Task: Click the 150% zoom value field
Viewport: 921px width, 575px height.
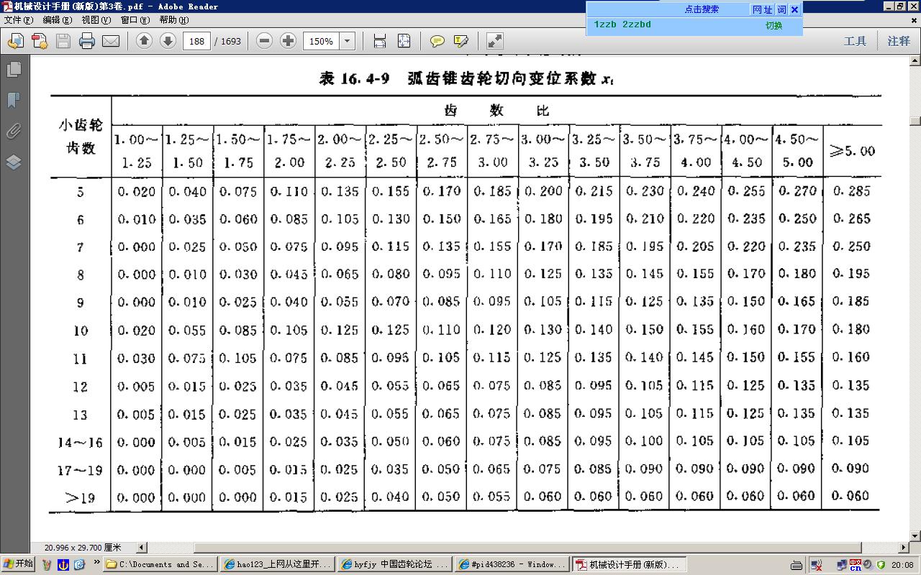Action: (x=321, y=41)
